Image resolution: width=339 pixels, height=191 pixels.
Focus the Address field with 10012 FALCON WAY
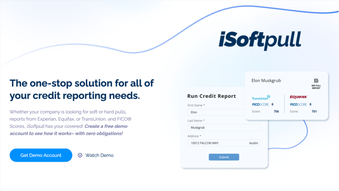point(224,143)
